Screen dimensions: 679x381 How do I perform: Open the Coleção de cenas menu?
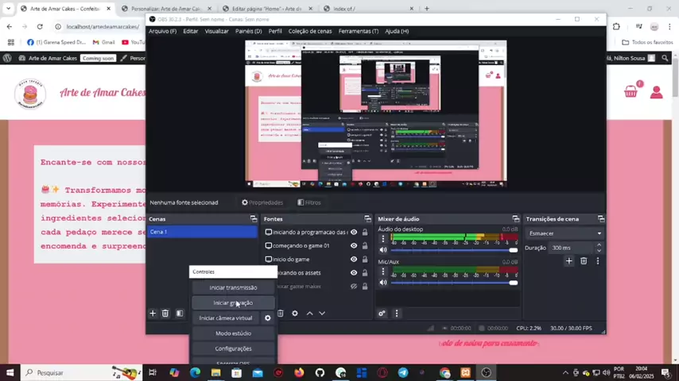[x=310, y=31]
